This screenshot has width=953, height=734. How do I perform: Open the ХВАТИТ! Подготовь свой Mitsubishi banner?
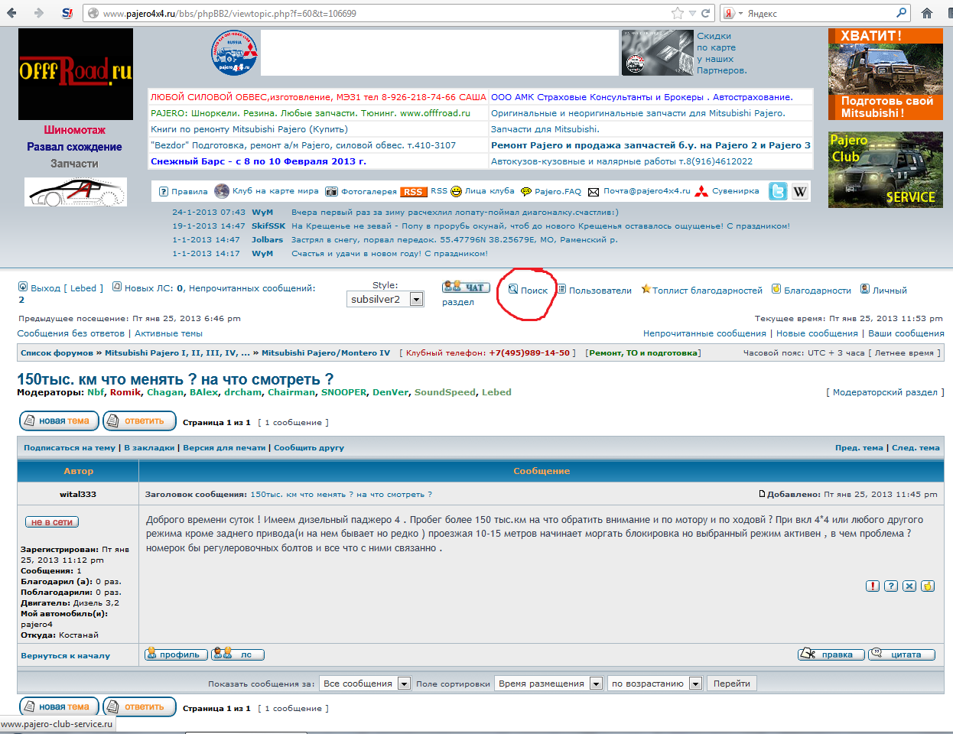coord(886,74)
